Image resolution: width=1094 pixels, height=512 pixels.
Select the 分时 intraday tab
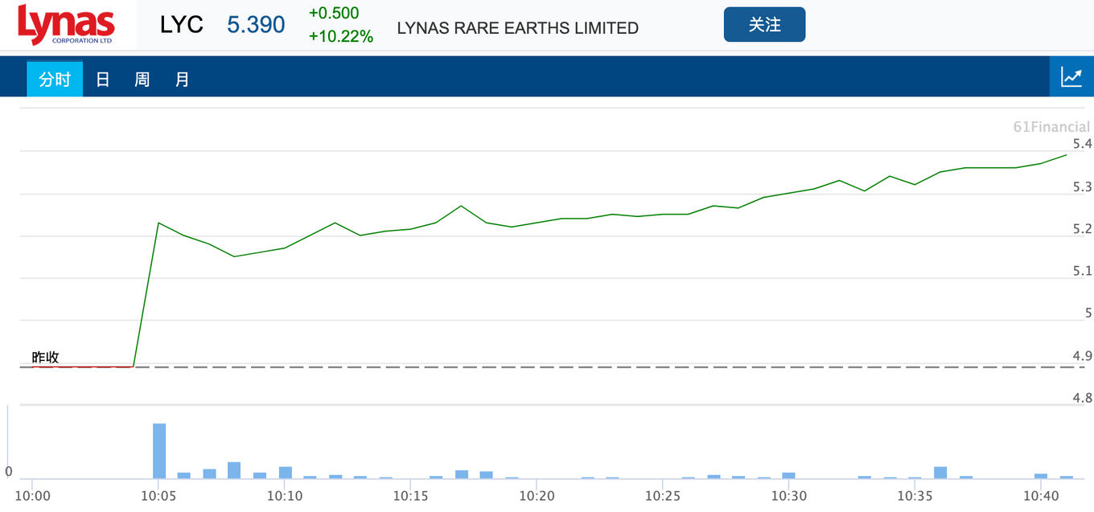pyautogui.click(x=55, y=79)
